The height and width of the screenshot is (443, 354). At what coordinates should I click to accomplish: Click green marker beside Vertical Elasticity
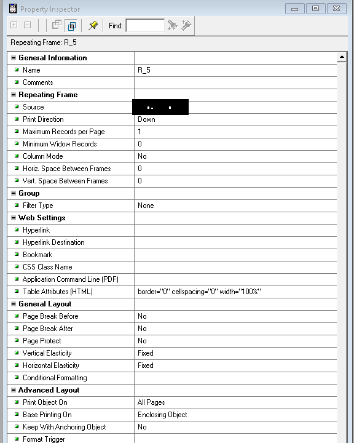pos(17,353)
